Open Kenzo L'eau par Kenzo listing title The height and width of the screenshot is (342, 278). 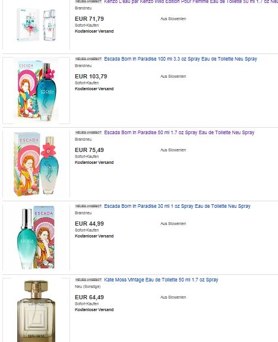[191, 2]
